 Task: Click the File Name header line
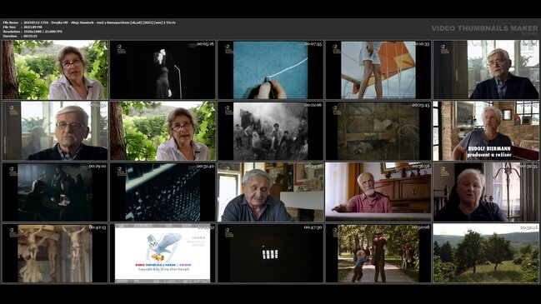click(89, 22)
